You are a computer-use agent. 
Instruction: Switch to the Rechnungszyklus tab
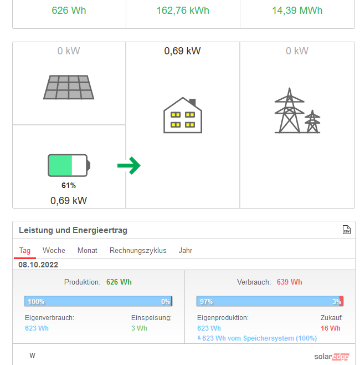click(x=138, y=250)
